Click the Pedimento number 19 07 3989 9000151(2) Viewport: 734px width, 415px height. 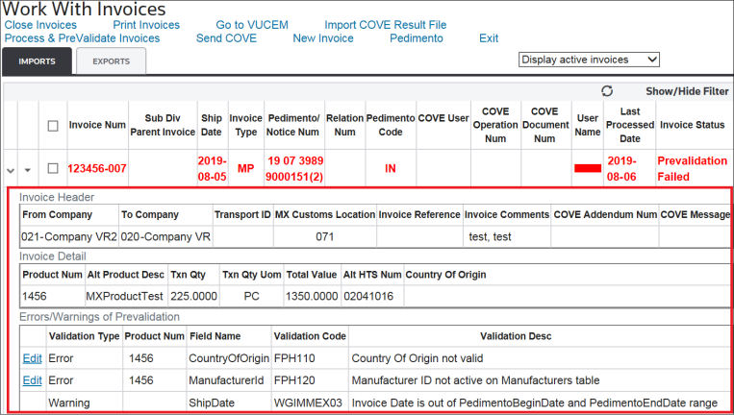294,169
